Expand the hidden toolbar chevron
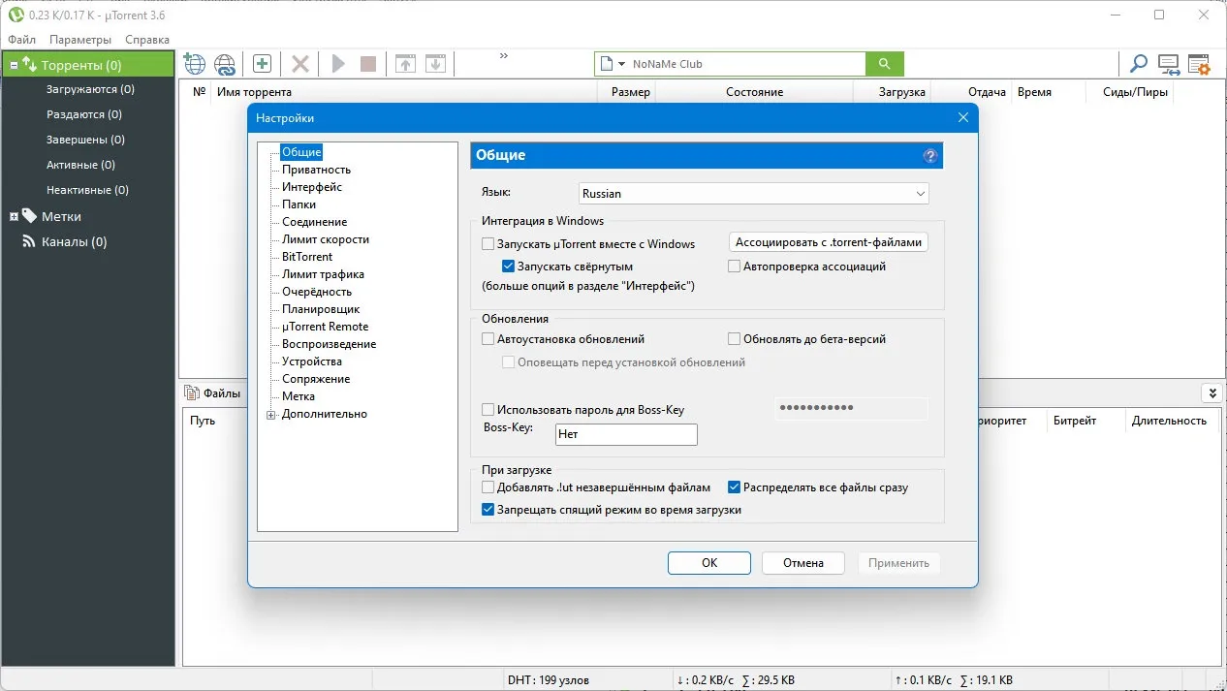The height and width of the screenshot is (691, 1227). tap(504, 56)
